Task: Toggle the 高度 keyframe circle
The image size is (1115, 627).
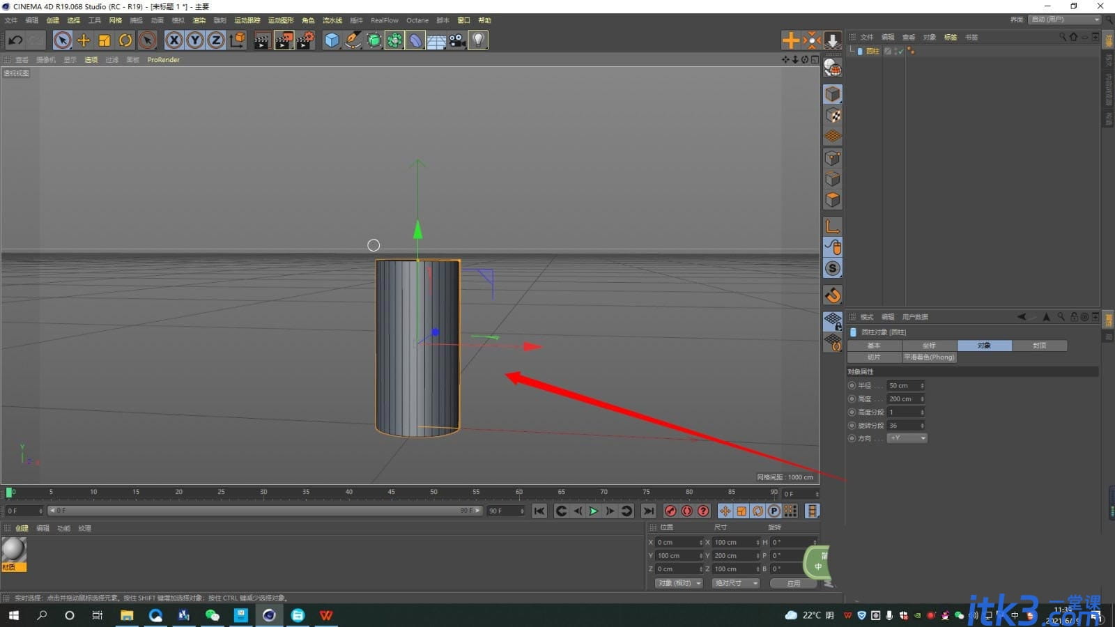Action: coord(852,398)
